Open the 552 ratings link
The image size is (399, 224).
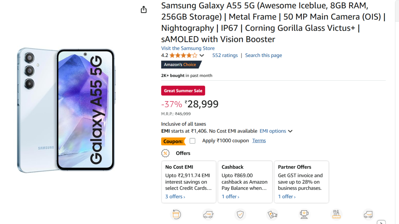[x=225, y=55]
